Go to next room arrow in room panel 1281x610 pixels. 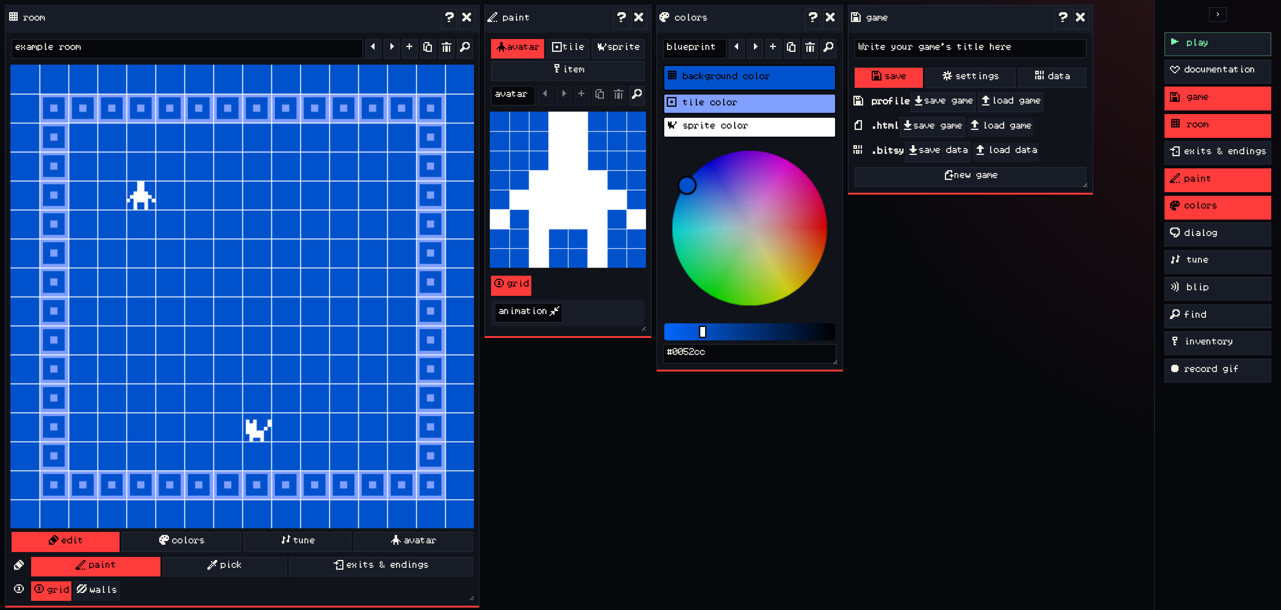tap(392, 47)
